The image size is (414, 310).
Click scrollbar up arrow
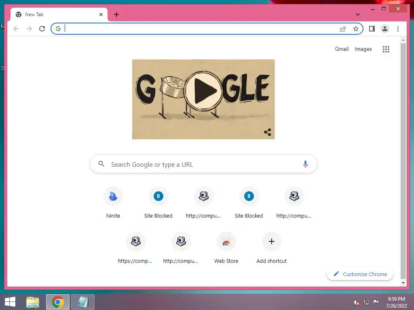coord(403,40)
